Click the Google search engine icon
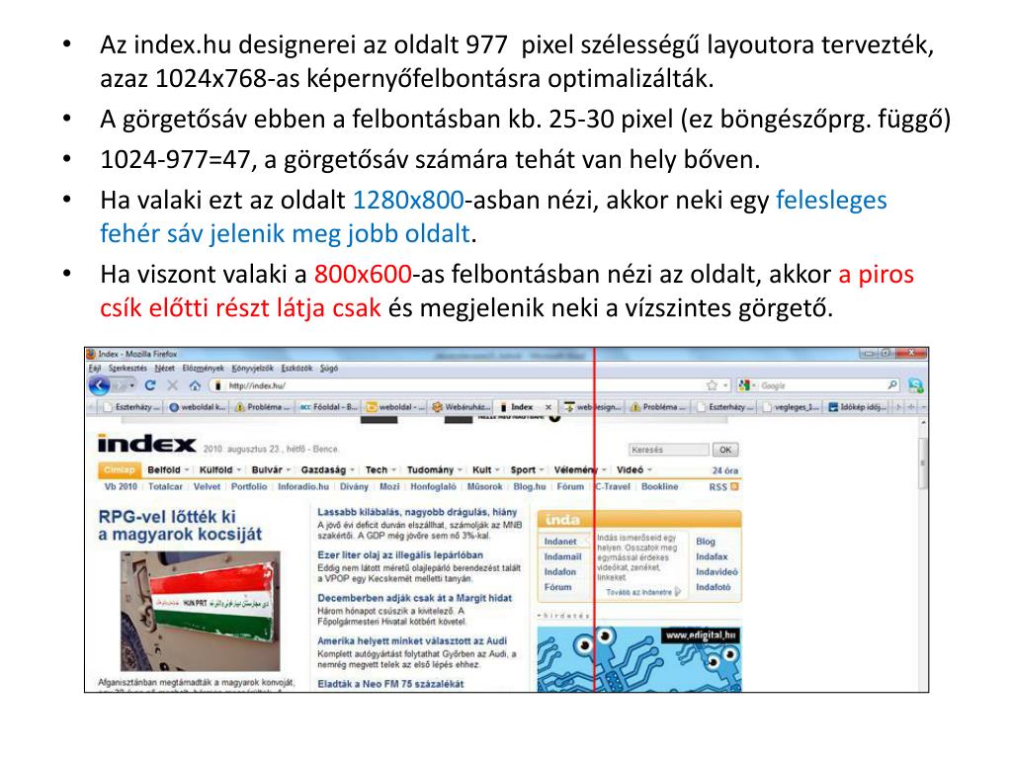 coord(745,385)
